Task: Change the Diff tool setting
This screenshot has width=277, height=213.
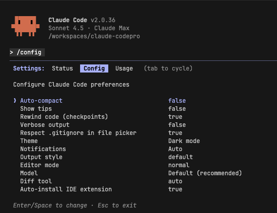Action: (x=101, y=181)
